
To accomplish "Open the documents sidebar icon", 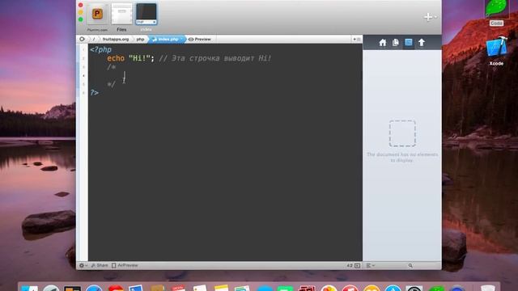I will click(x=396, y=43).
